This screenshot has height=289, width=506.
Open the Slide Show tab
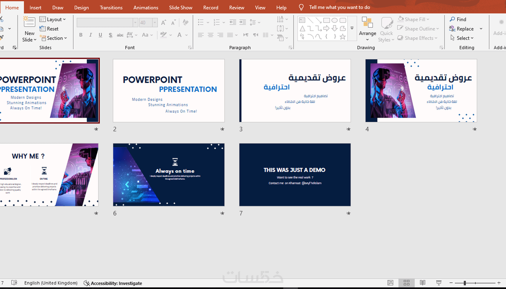pyautogui.click(x=180, y=7)
